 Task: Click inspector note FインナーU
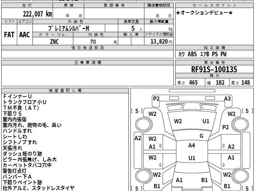pyautogui.click(x=17, y=96)
